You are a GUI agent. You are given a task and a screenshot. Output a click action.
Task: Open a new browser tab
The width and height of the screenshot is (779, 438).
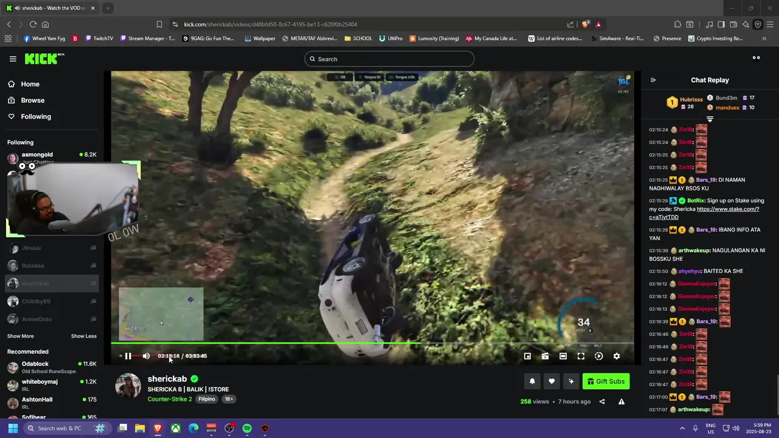click(107, 8)
